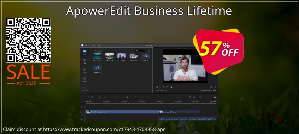Select the jpg image clip on timeline
This screenshot has width=299, height=134.
(179, 112)
